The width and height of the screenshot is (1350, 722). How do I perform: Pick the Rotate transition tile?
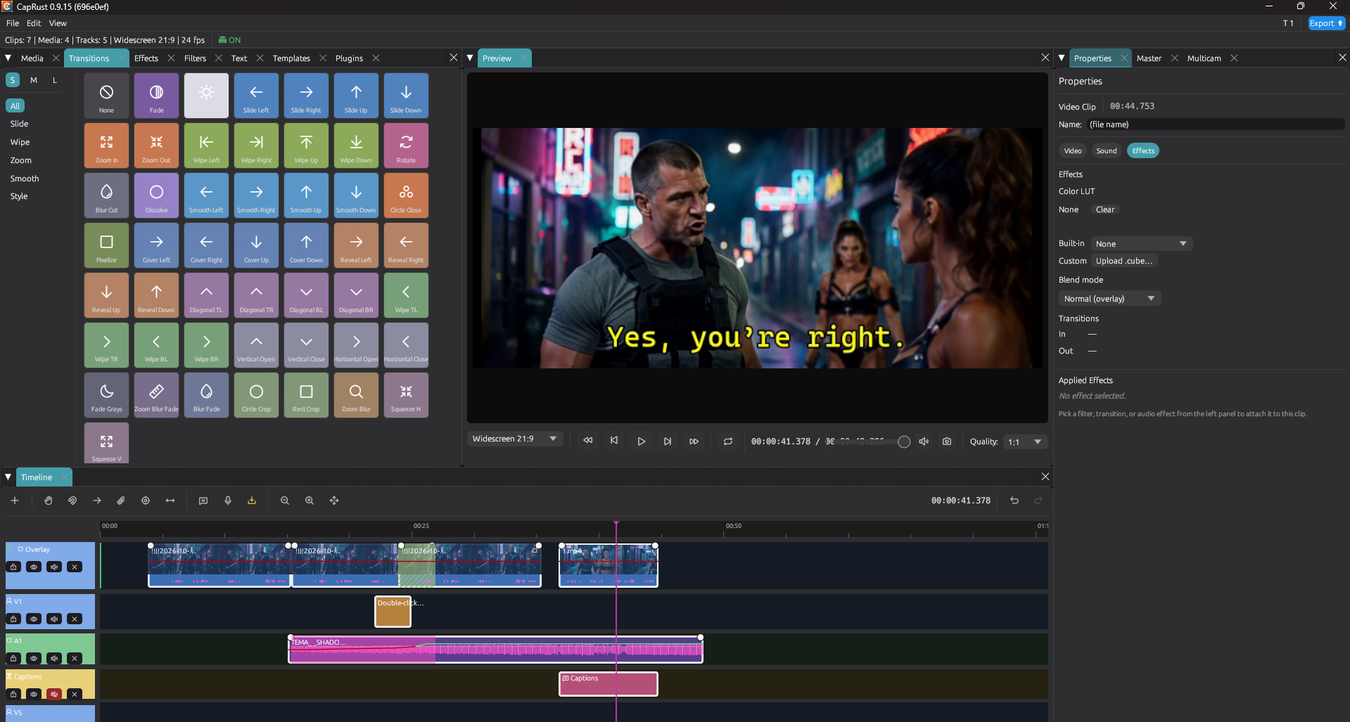point(406,146)
